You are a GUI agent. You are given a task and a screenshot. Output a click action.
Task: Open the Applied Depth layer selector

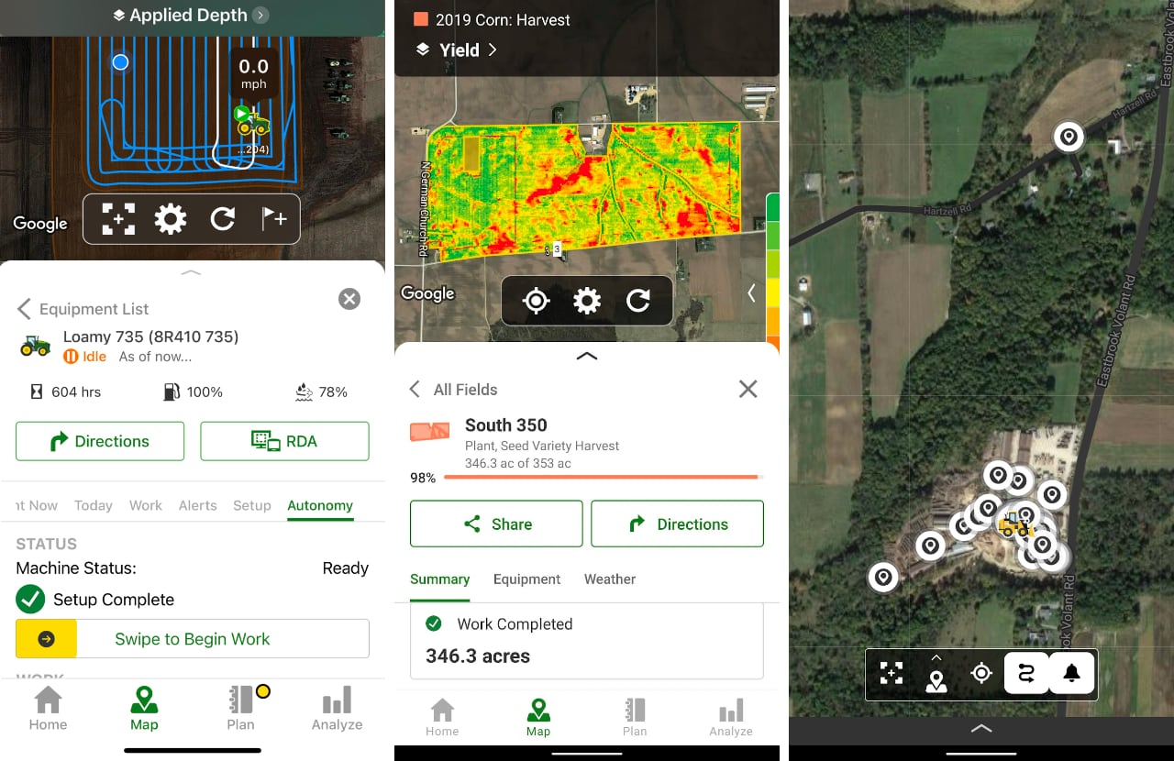191,15
